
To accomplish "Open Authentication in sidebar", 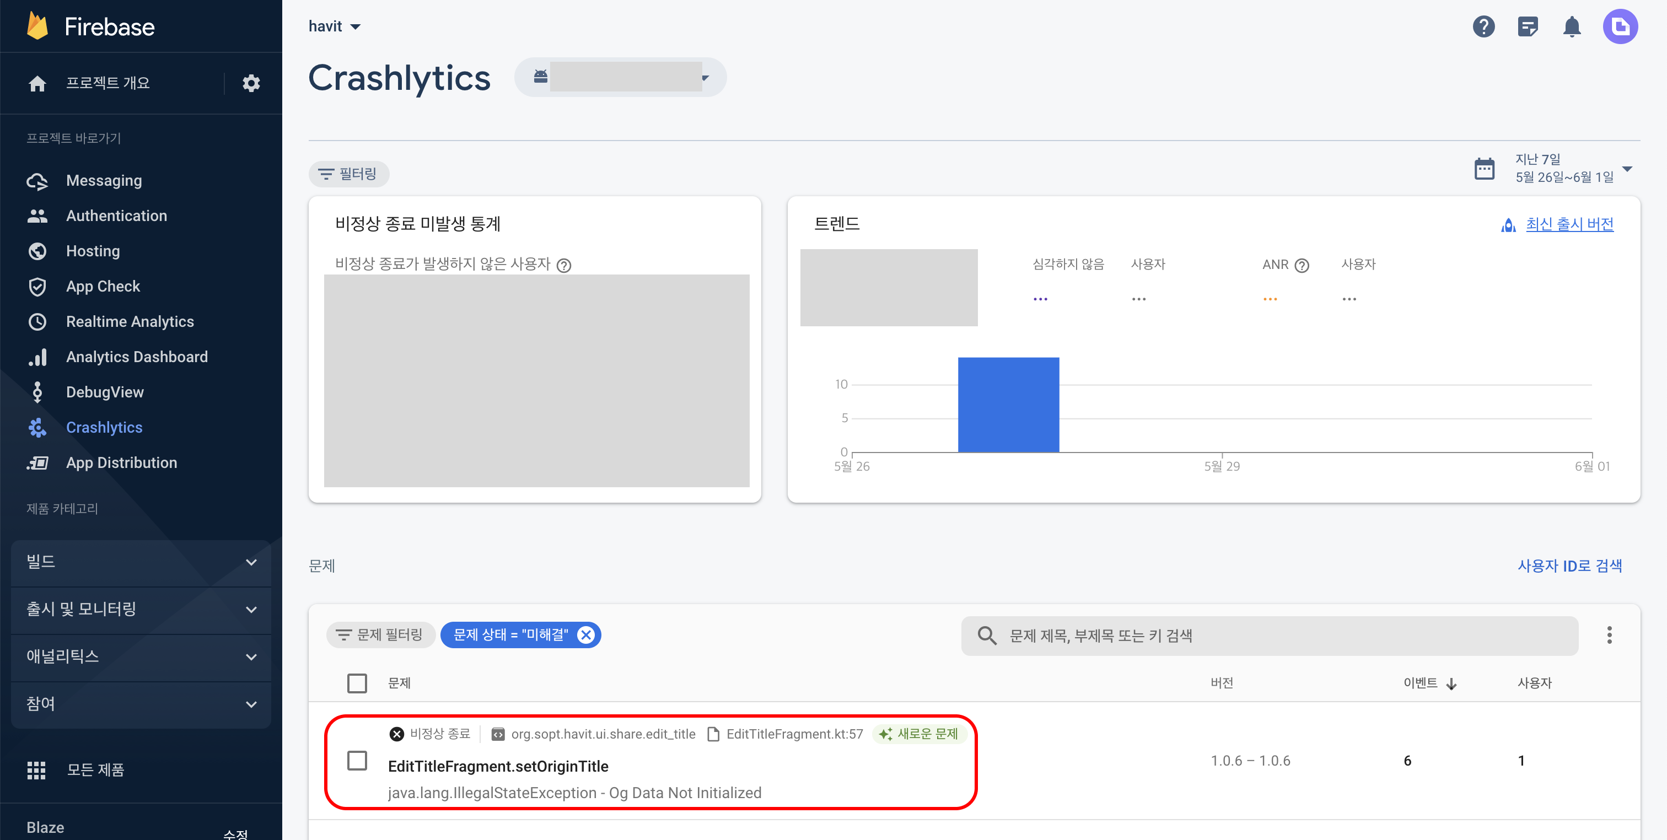I will click(x=116, y=216).
